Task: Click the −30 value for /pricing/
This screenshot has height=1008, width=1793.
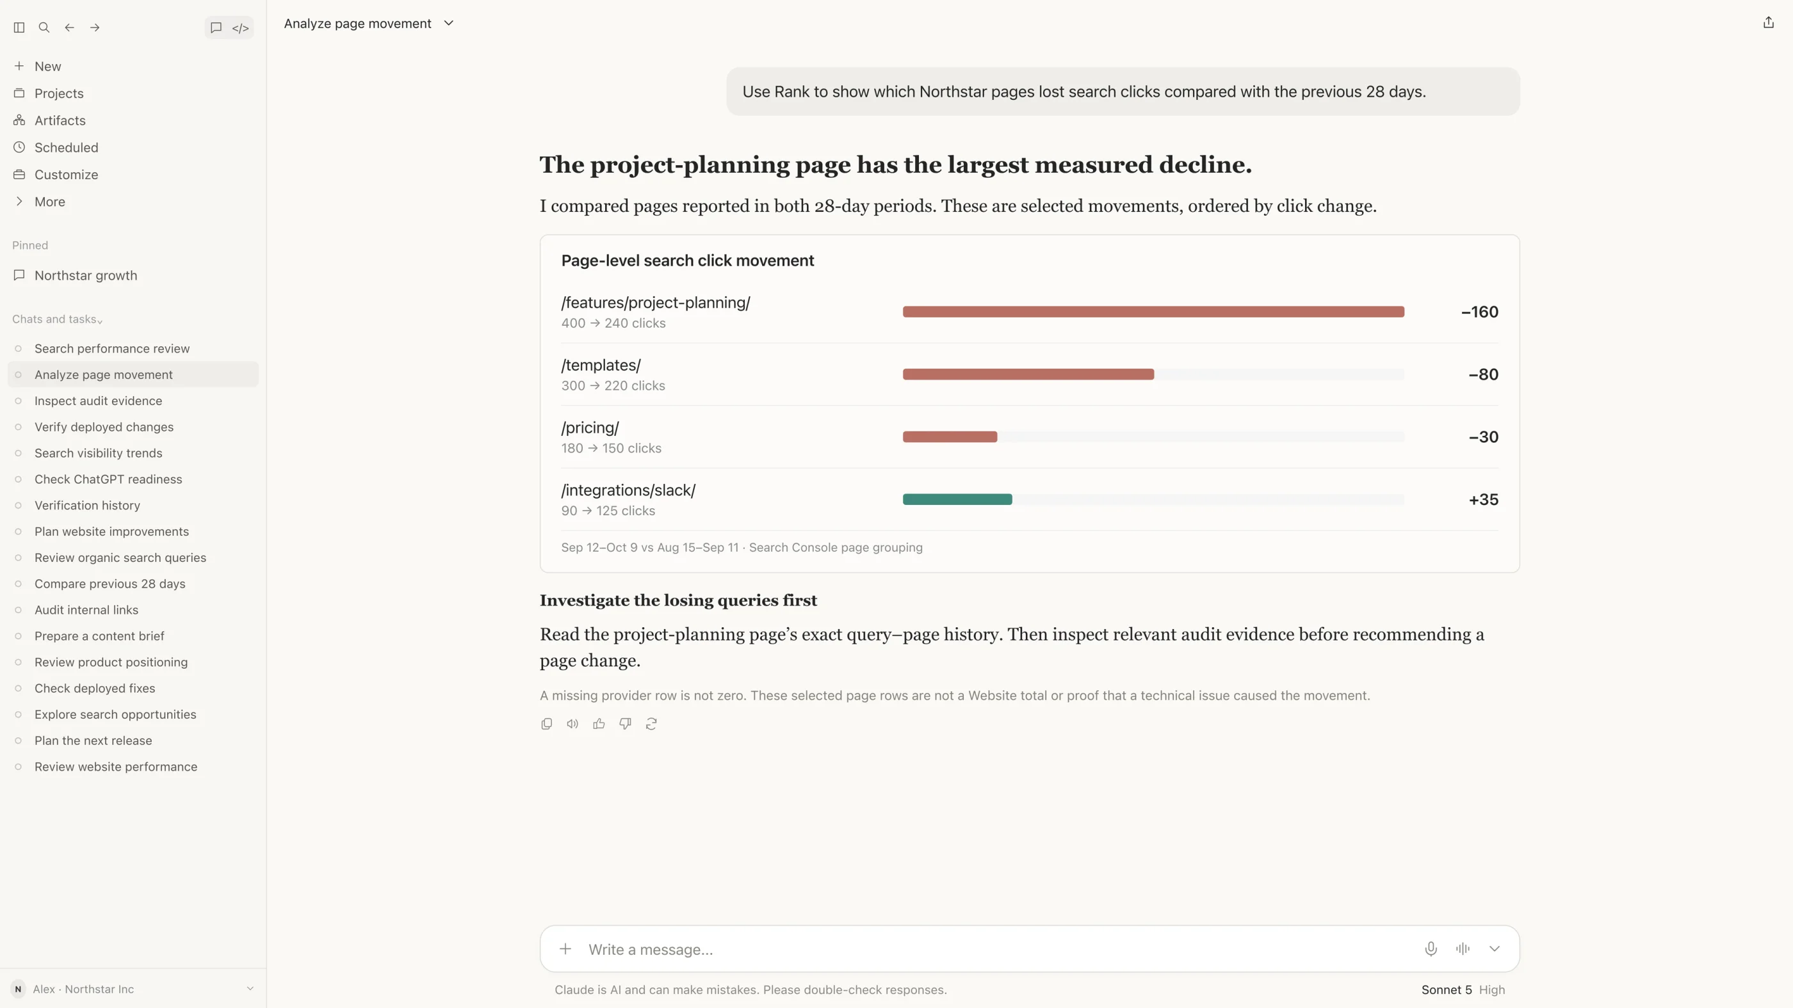Action: [x=1483, y=437]
